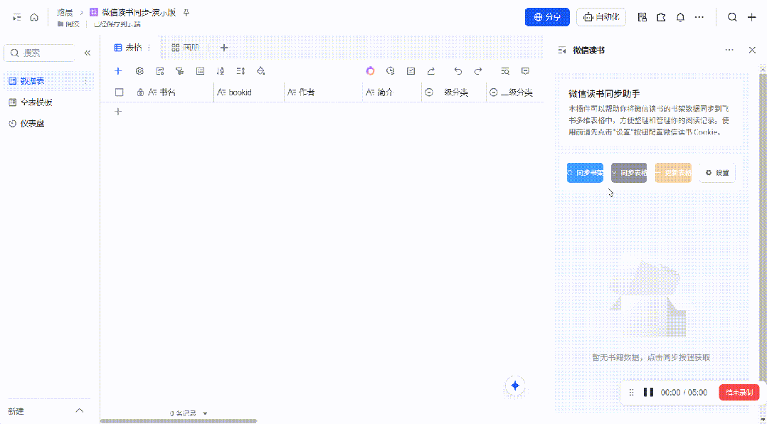767x424 pixels.
Task: Open the template form icon in top bar
Action: [x=642, y=17]
